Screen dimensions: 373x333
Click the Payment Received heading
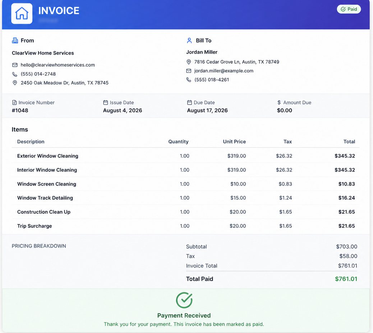(x=184, y=315)
